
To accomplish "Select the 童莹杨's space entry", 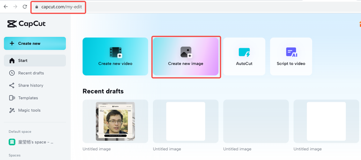I will [35, 142].
